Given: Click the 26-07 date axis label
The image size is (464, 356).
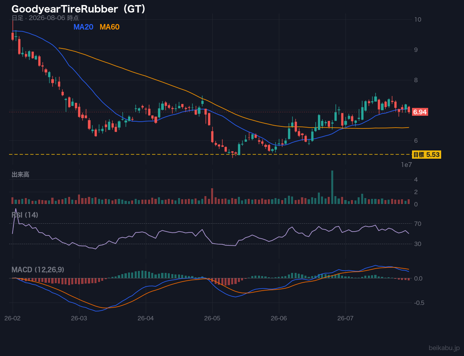Looking at the screenshot, I should (345, 319).
